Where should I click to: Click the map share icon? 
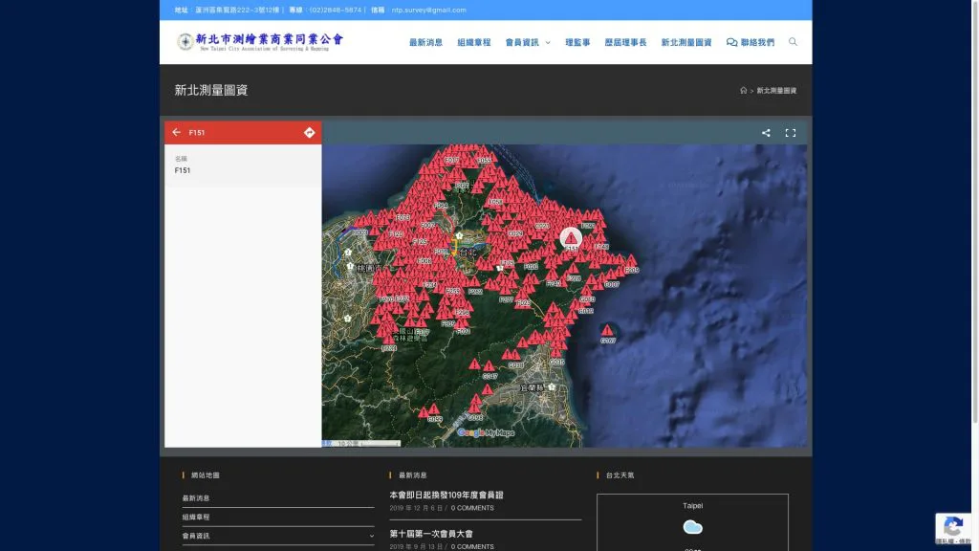(x=766, y=133)
